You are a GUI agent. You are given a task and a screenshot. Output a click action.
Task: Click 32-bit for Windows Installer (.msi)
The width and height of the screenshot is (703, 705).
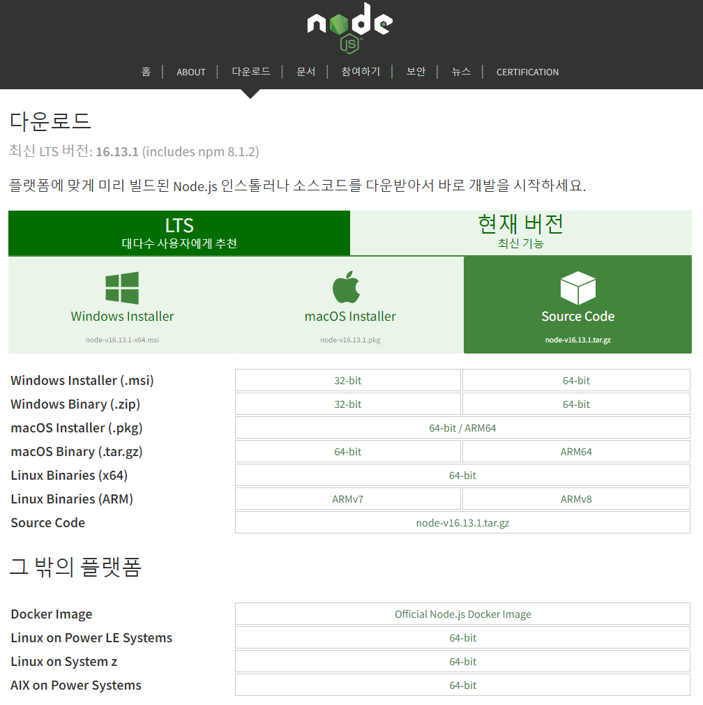click(348, 380)
